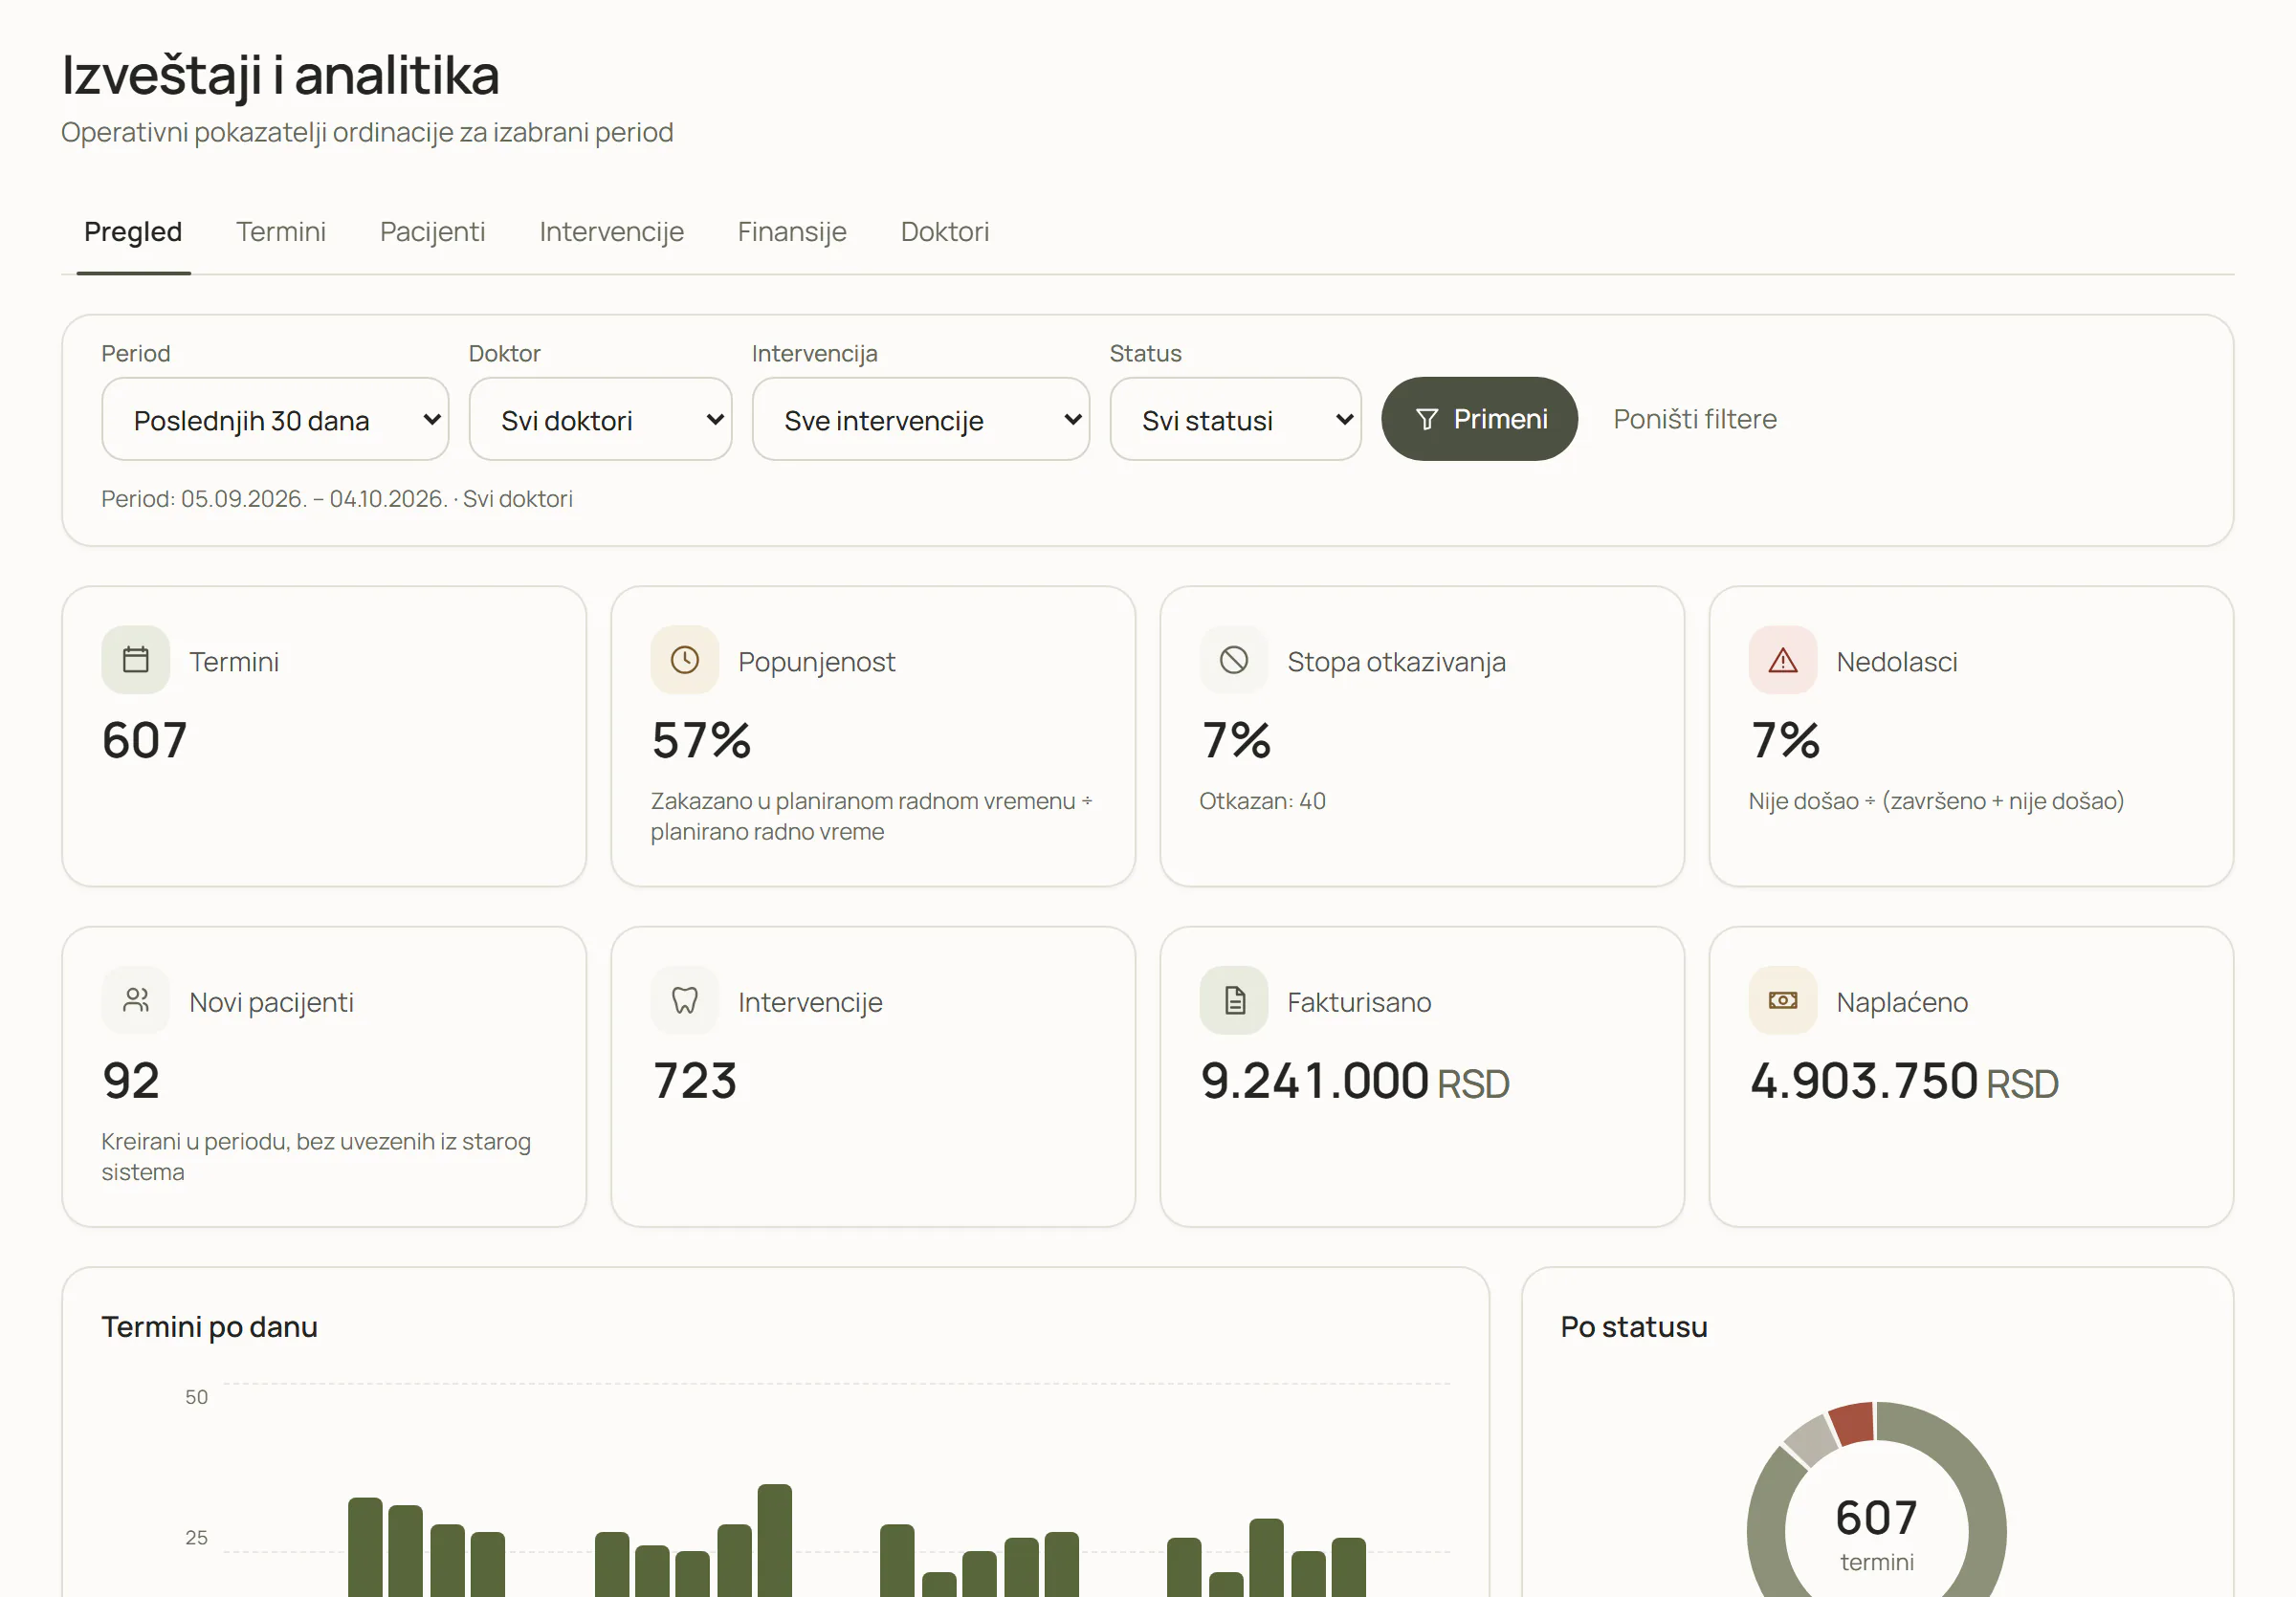Click the 4.903.750 RSD Naplaćeno value

[x=1903, y=1082]
